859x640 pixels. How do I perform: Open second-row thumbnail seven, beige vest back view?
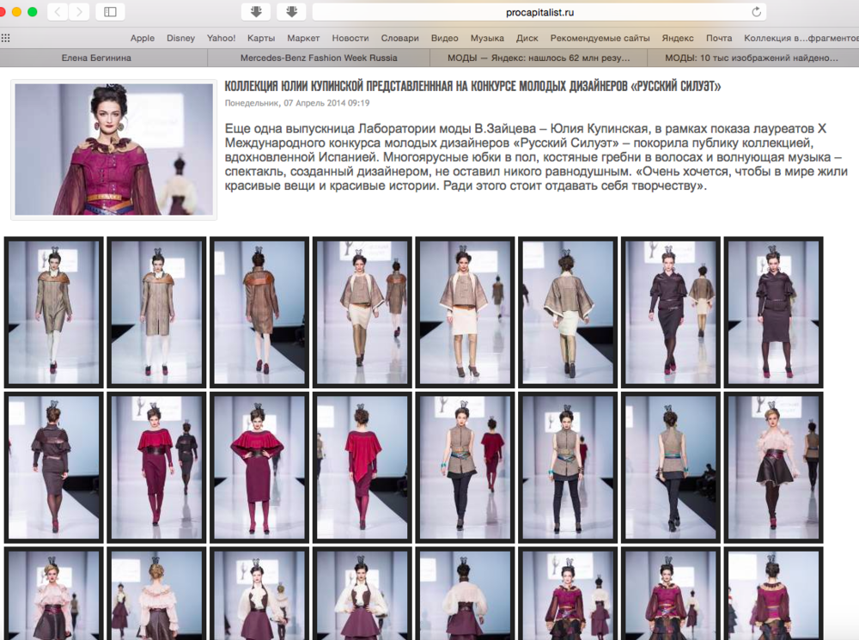click(671, 467)
